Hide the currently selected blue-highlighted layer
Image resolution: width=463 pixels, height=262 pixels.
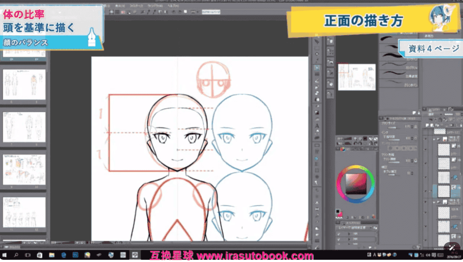pos(426,191)
